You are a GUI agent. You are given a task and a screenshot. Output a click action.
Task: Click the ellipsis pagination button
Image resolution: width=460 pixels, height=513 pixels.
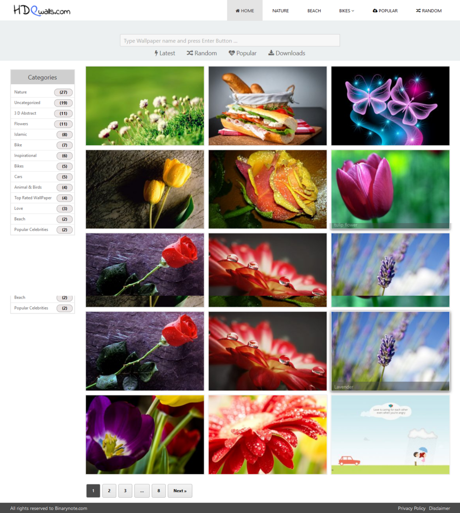(x=142, y=491)
